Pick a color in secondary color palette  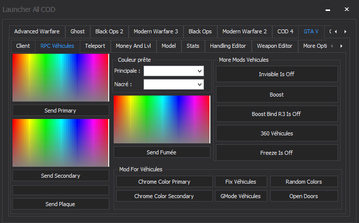point(61,143)
